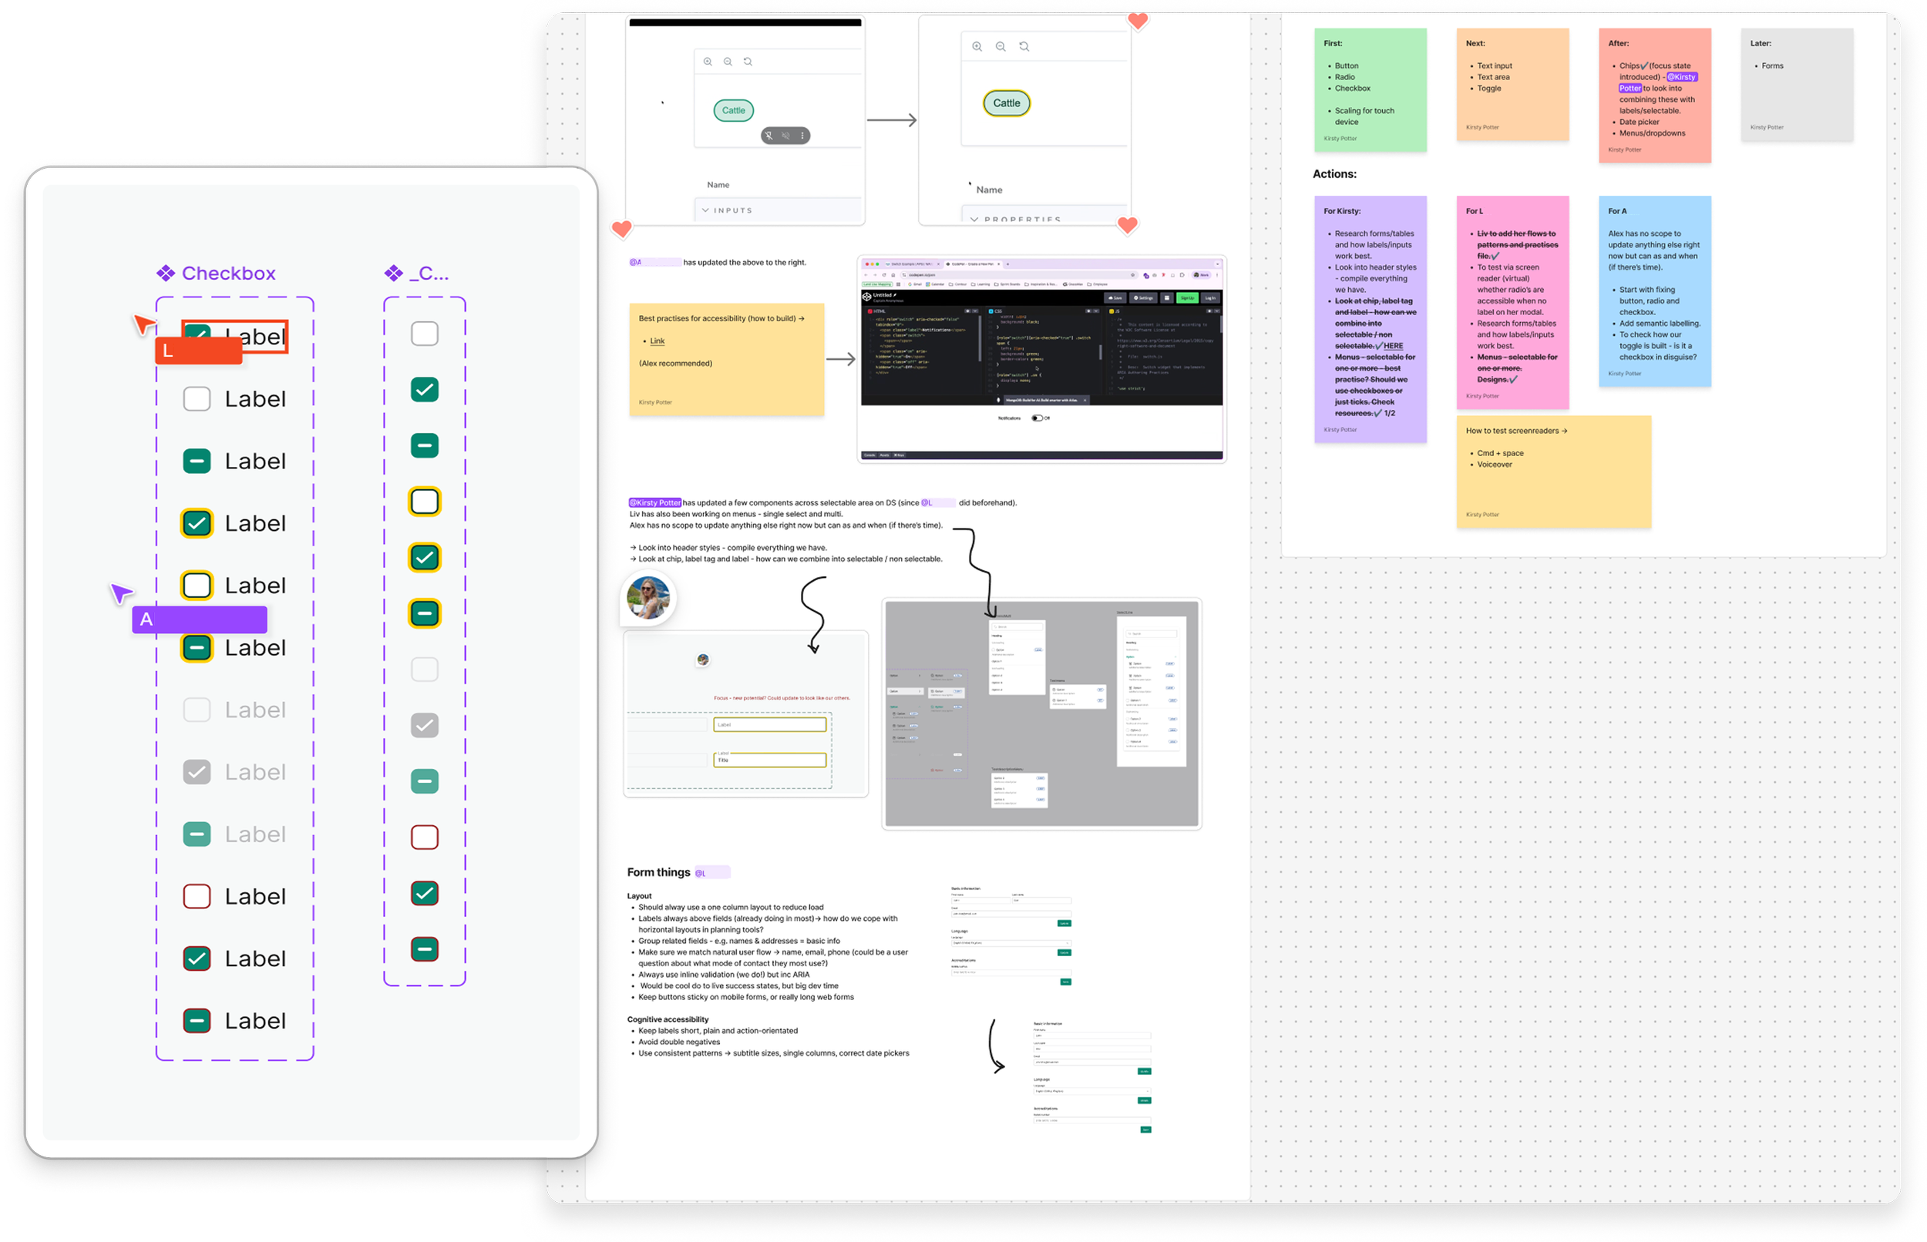Click the orange cursor tag labeled L
The width and height of the screenshot is (1927, 1242).
198,350
